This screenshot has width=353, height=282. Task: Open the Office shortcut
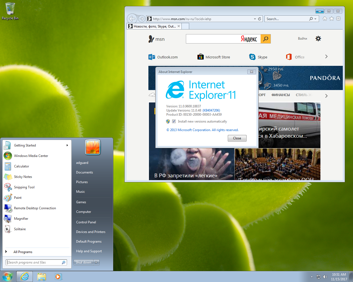coord(295,57)
